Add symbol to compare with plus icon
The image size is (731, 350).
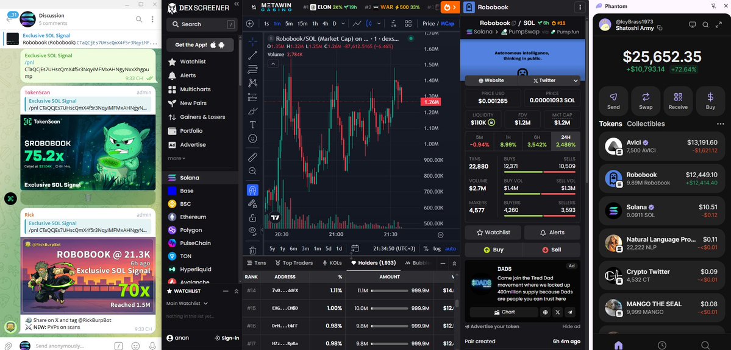pyautogui.click(x=250, y=23)
